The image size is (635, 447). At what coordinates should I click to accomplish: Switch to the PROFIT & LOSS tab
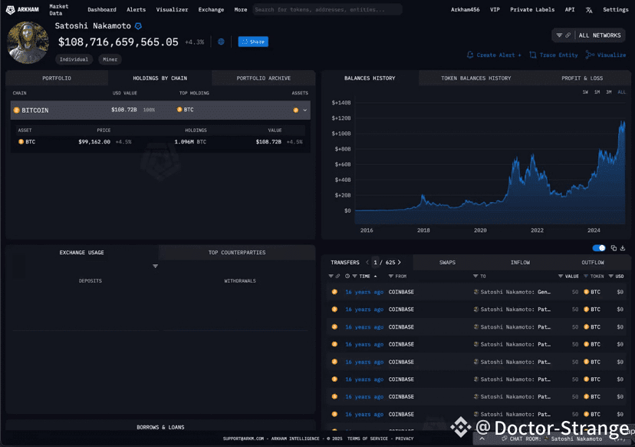(x=581, y=78)
